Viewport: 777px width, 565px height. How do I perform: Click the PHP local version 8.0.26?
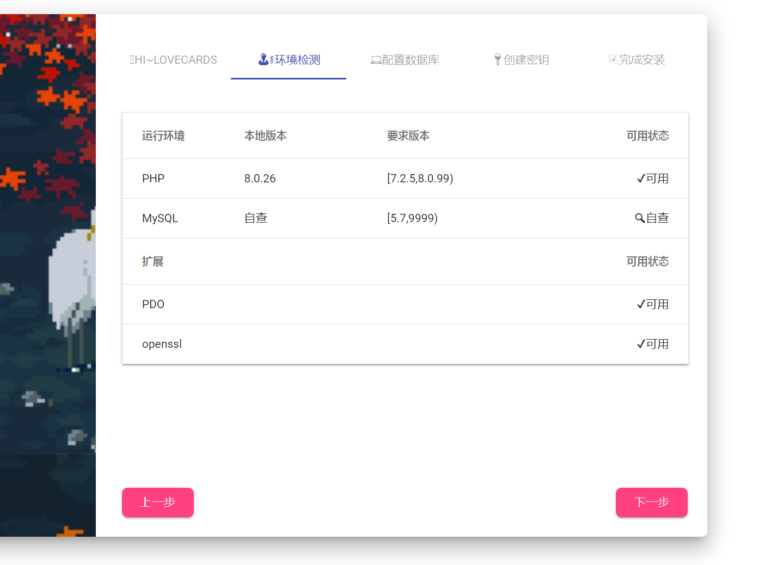pyautogui.click(x=260, y=179)
